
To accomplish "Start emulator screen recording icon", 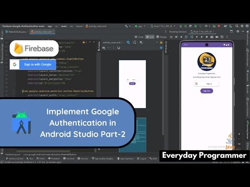I will (x=217, y=37).
